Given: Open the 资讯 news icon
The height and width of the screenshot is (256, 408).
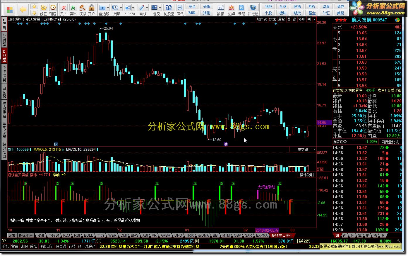Looking at the screenshot, I should pos(180,10).
